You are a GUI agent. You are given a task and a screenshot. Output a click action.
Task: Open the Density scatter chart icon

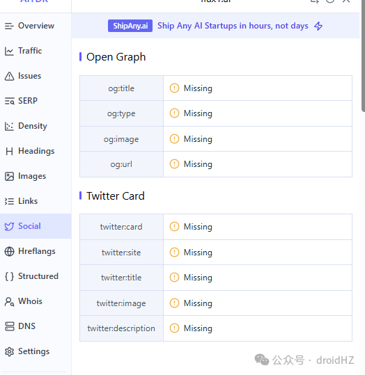coord(9,126)
